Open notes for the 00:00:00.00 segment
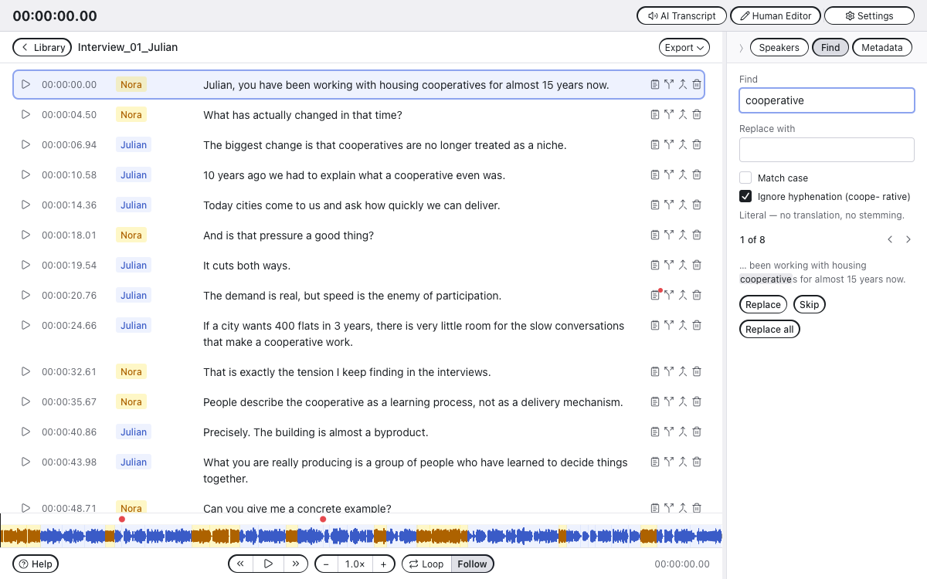The image size is (927, 579). 655,84
